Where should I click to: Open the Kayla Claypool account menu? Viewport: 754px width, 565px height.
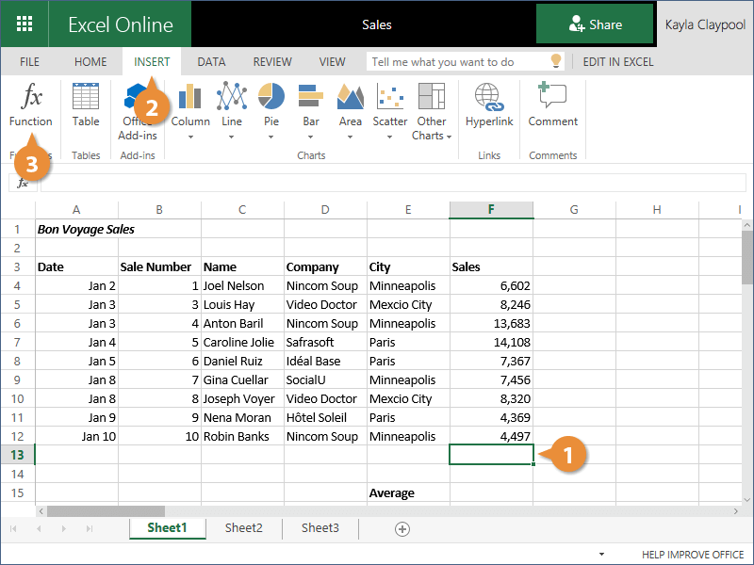pos(707,24)
